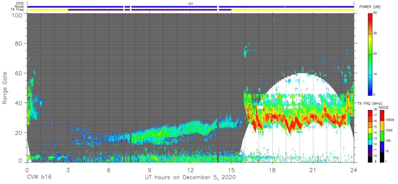The width and height of the screenshot is (398, 184).
Task: Click the '10000' label in NOISE legend
Action: pyautogui.click(x=389, y=120)
